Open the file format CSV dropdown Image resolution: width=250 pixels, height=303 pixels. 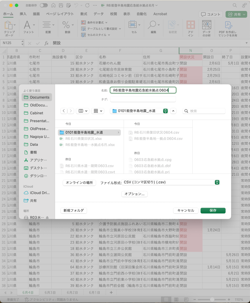click(172, 183)
